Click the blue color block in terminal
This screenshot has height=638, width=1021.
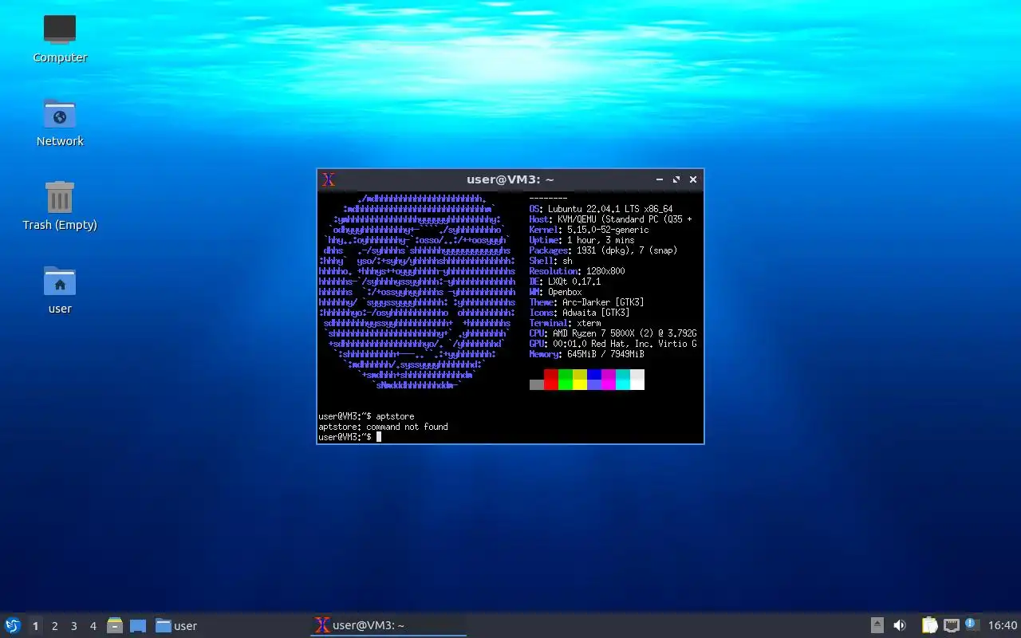click(594, 380)
